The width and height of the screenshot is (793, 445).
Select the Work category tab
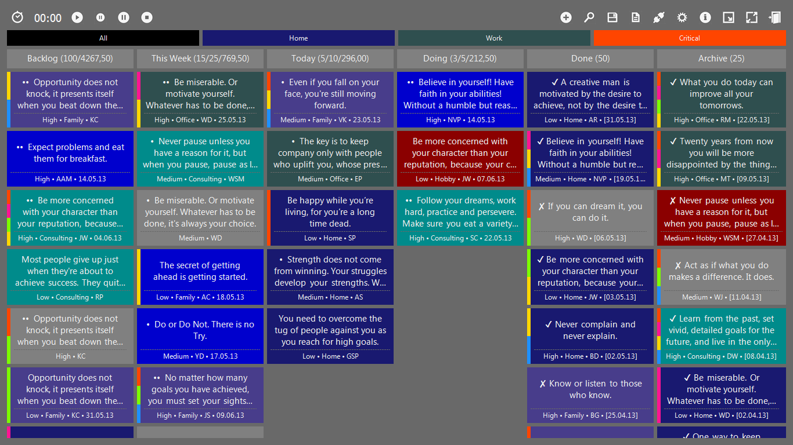click(x=494, y=38)
